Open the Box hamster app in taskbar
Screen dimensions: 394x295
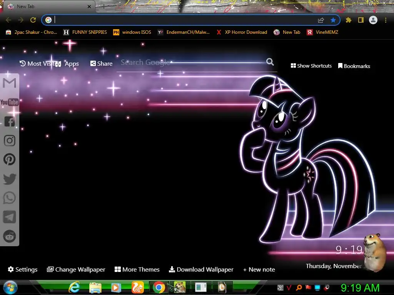pos(179,287)
